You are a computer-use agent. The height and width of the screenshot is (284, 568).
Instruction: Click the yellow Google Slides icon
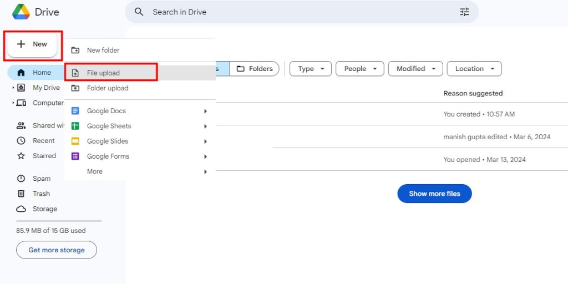[75, 141]
